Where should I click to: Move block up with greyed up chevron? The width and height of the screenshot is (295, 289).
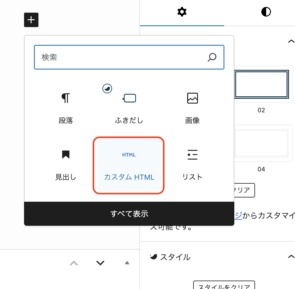(74, 263)
